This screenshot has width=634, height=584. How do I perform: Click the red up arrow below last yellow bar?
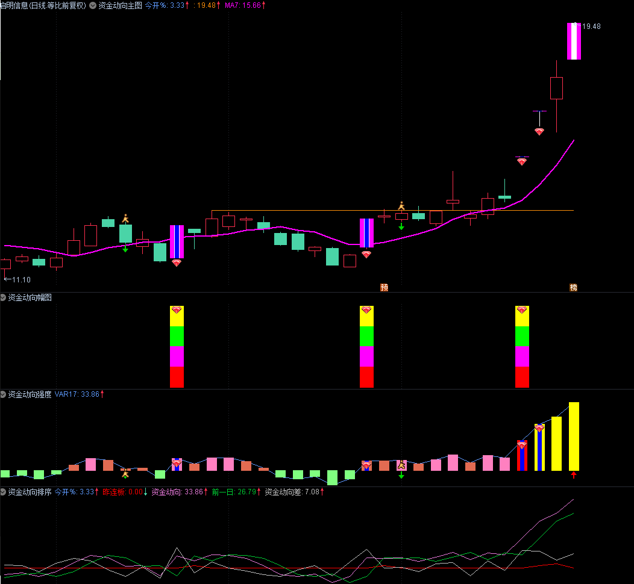tap(574, 476)
